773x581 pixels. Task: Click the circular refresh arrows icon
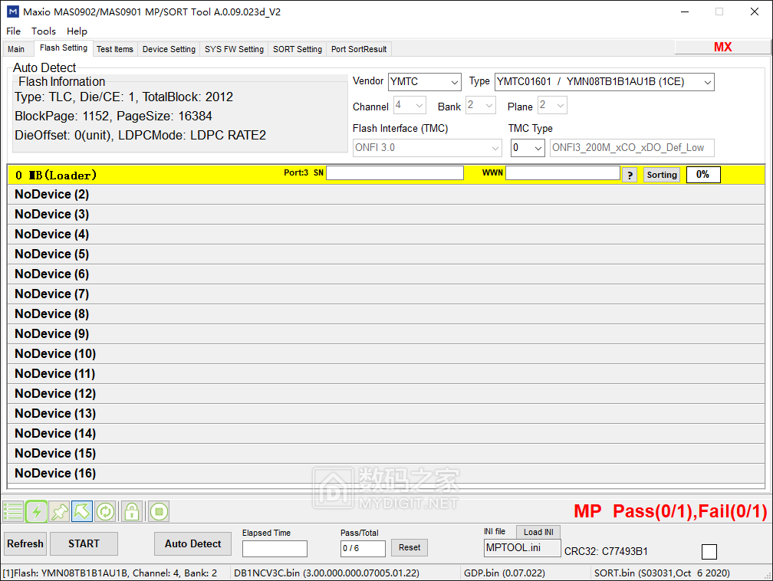(x=105, y=511)
